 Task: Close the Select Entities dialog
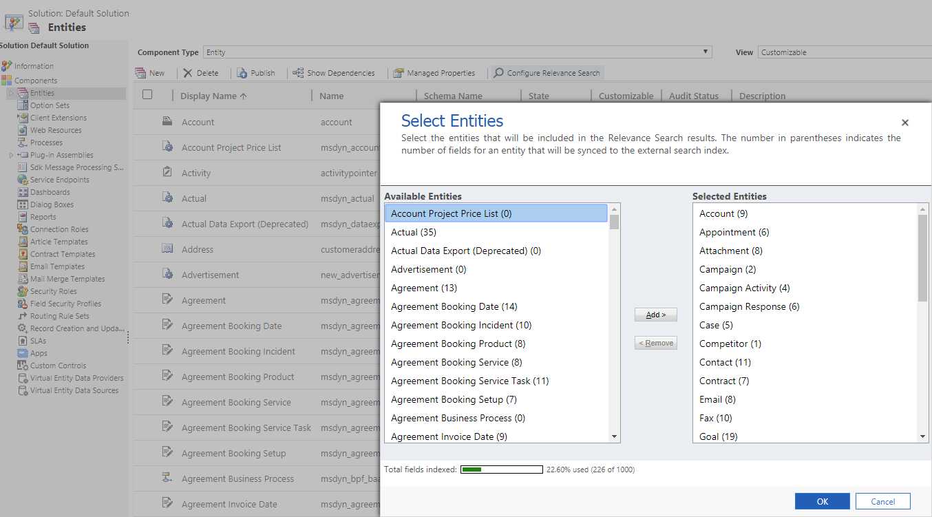coord(905,123)
